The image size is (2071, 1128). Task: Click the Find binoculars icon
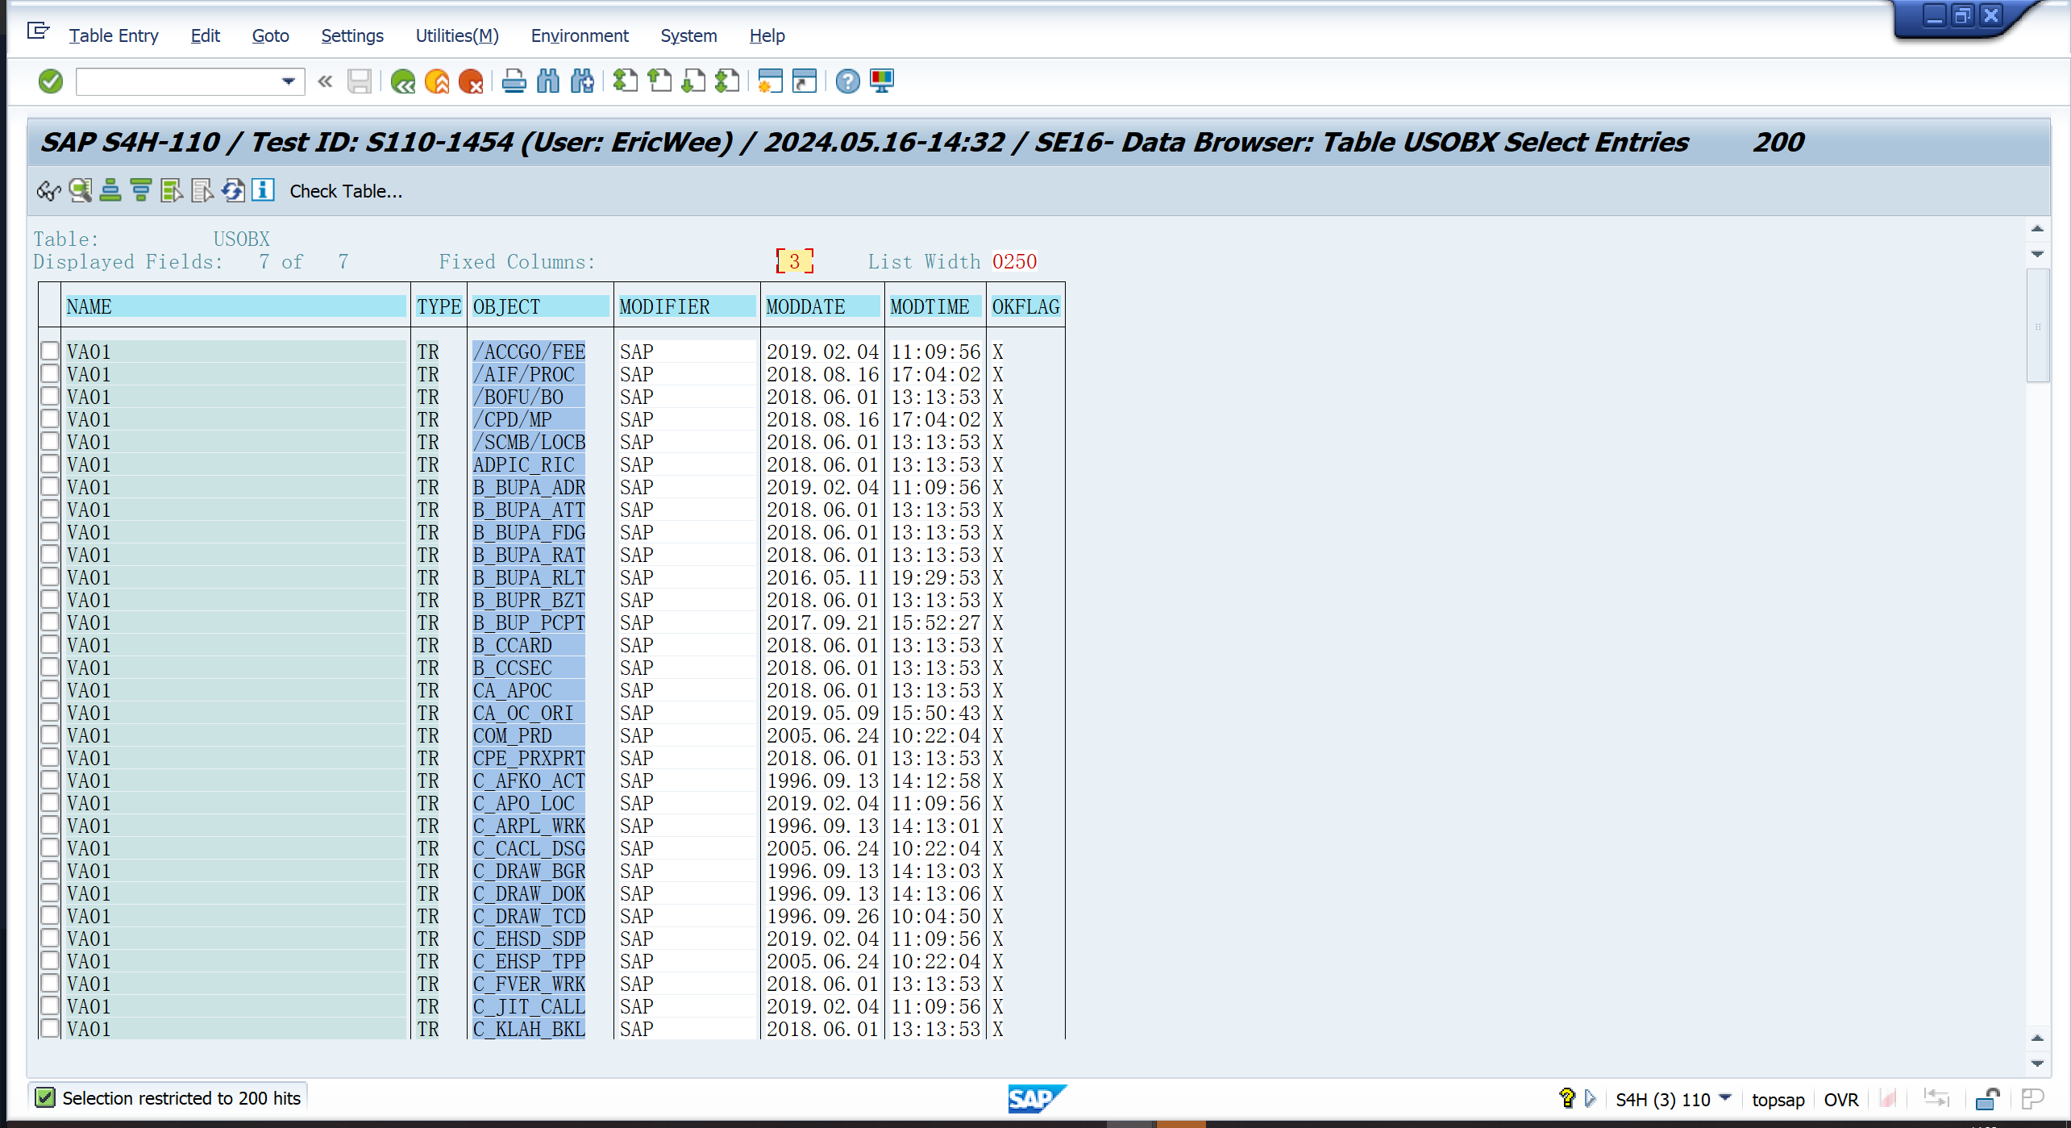[x=548, y=81]
